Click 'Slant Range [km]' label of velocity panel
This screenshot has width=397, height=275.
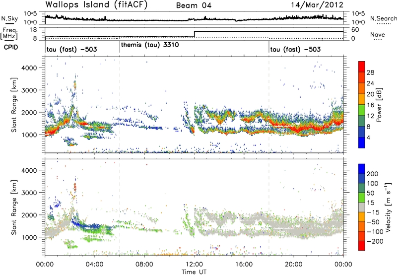tap(14, 207)
